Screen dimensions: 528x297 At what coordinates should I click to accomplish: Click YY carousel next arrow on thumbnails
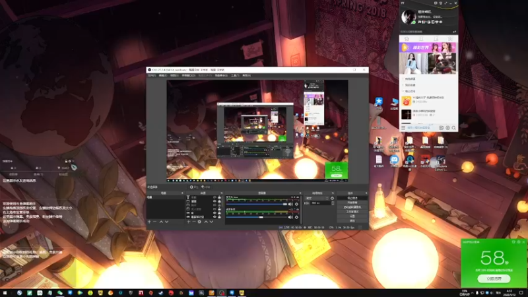[x=454, y=63]
